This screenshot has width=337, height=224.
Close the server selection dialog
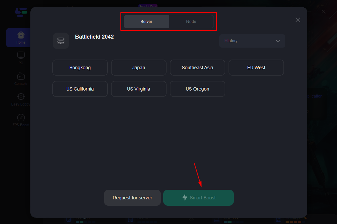(298, 20)
